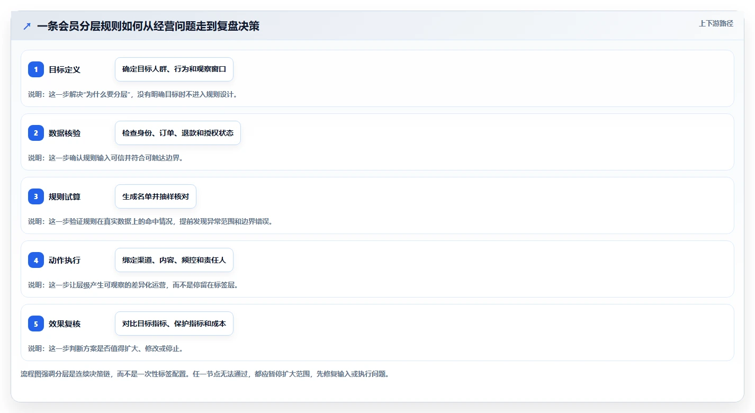Select the 确定目标人群、行为和观察窗口 box
The image size is (755, 413).
coord(174,69)
